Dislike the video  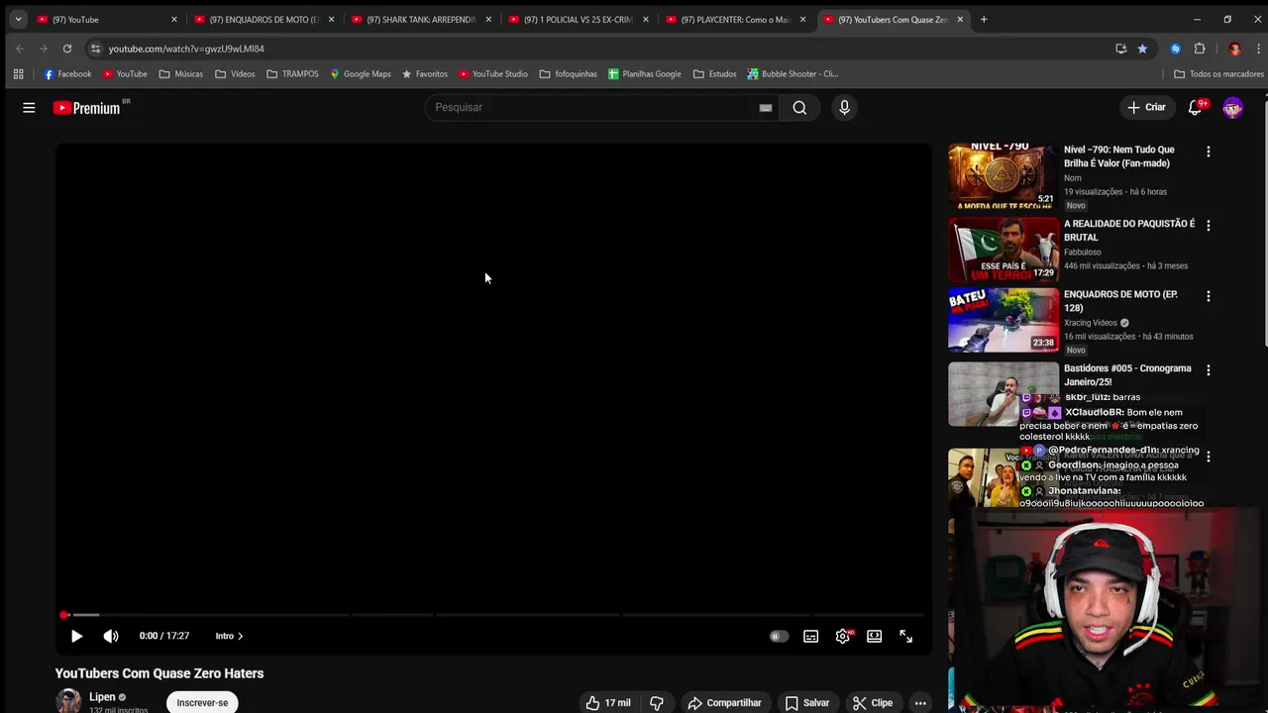pyautogui.click(x=656, y=703)
